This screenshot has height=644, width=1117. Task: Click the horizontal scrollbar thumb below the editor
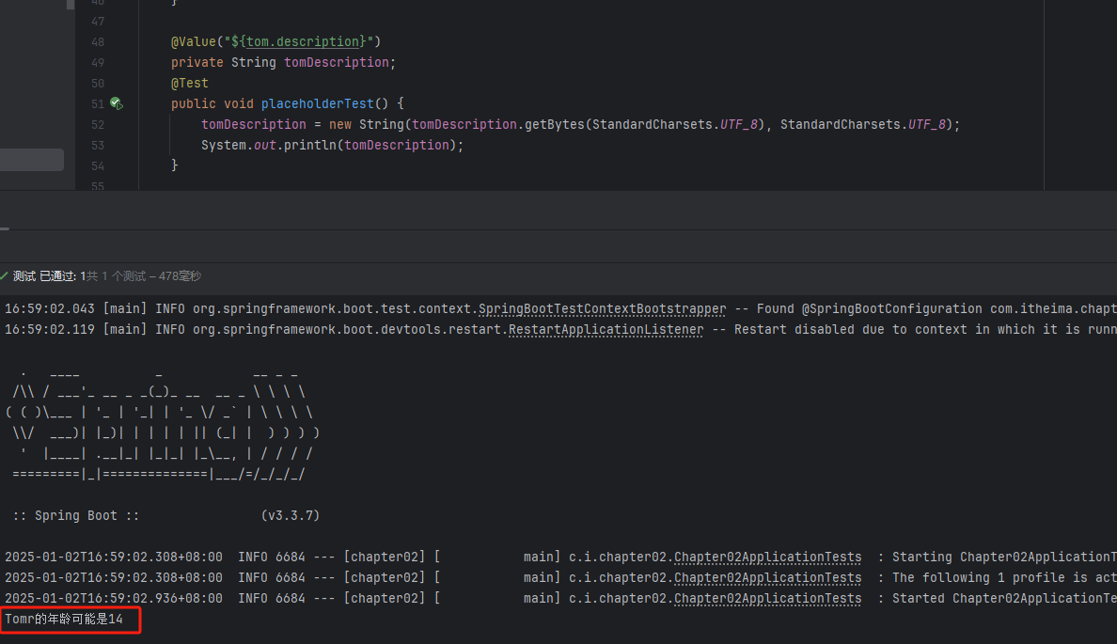tap(5, 228)
